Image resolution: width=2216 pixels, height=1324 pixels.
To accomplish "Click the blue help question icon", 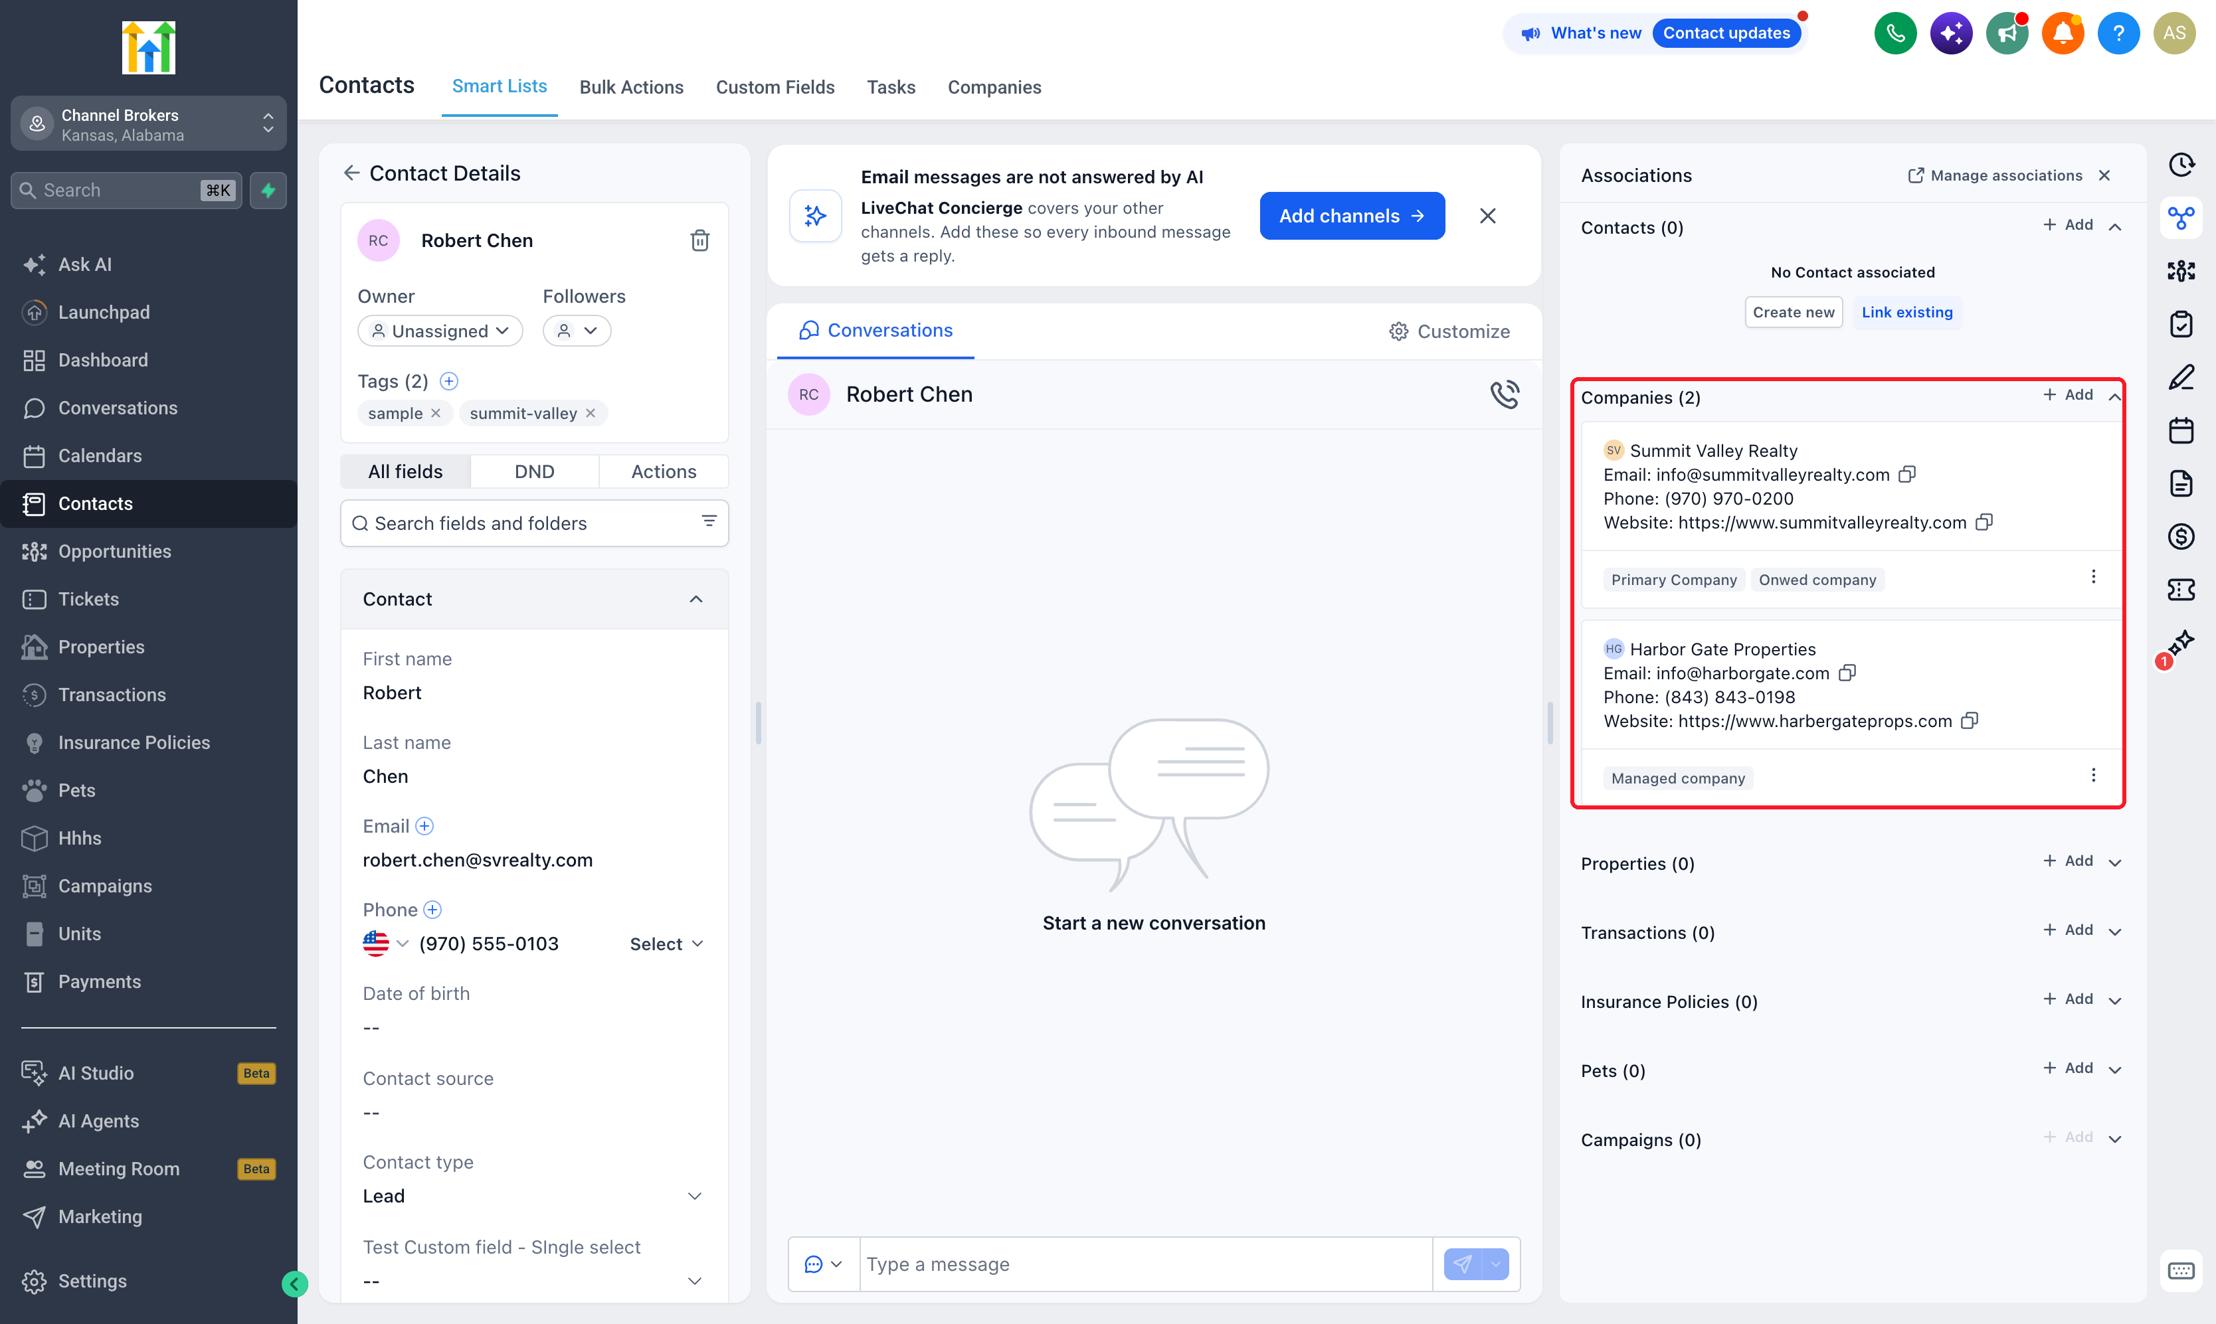I will pos(2118,33).
